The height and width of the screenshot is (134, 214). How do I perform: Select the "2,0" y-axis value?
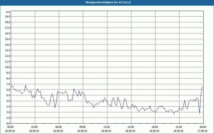click(x=8, y=112)
